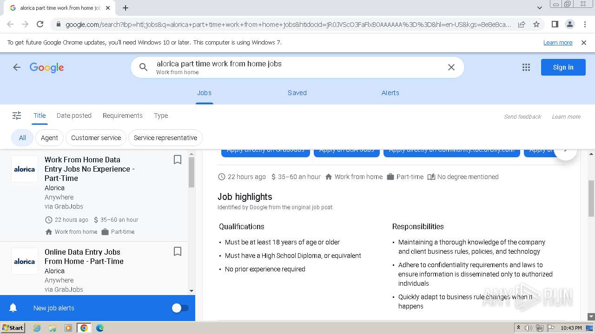595x334 pixels.
Task: Focus the jobs search query field
Action: [x=297, y=67]
